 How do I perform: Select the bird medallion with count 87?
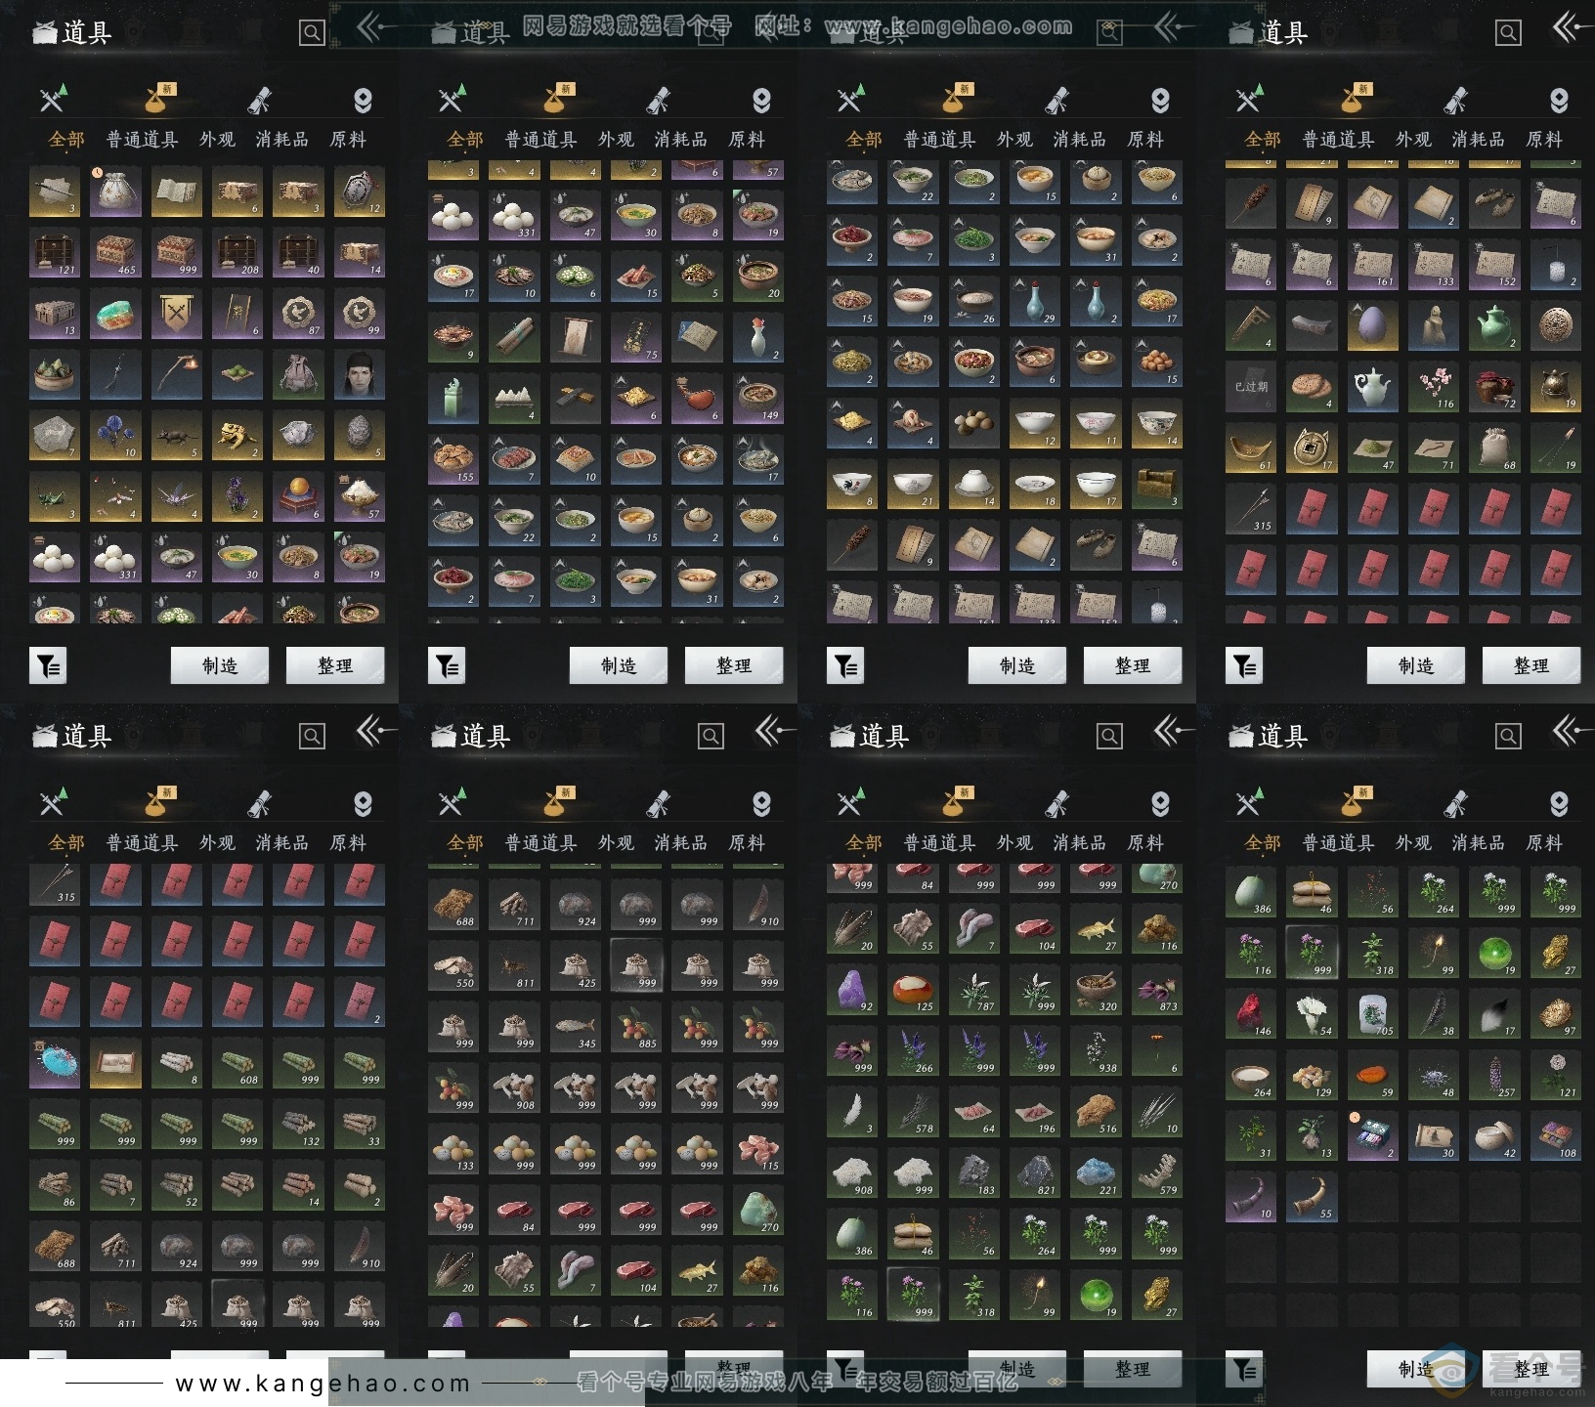click(x=298, y=315)
